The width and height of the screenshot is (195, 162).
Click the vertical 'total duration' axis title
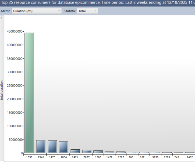coord(2,90)
